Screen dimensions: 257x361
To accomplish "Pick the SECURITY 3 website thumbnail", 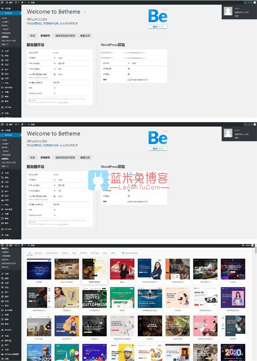I will tap(205, 269).
